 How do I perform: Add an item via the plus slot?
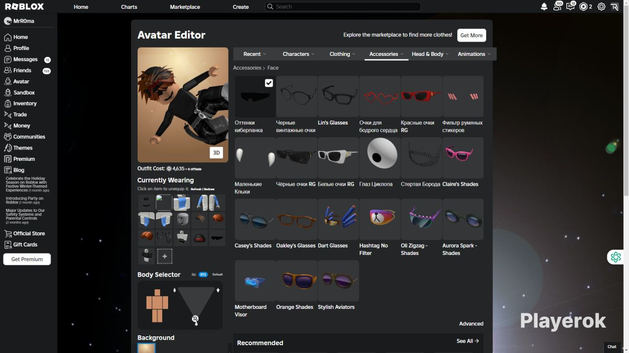coord(165,256)
